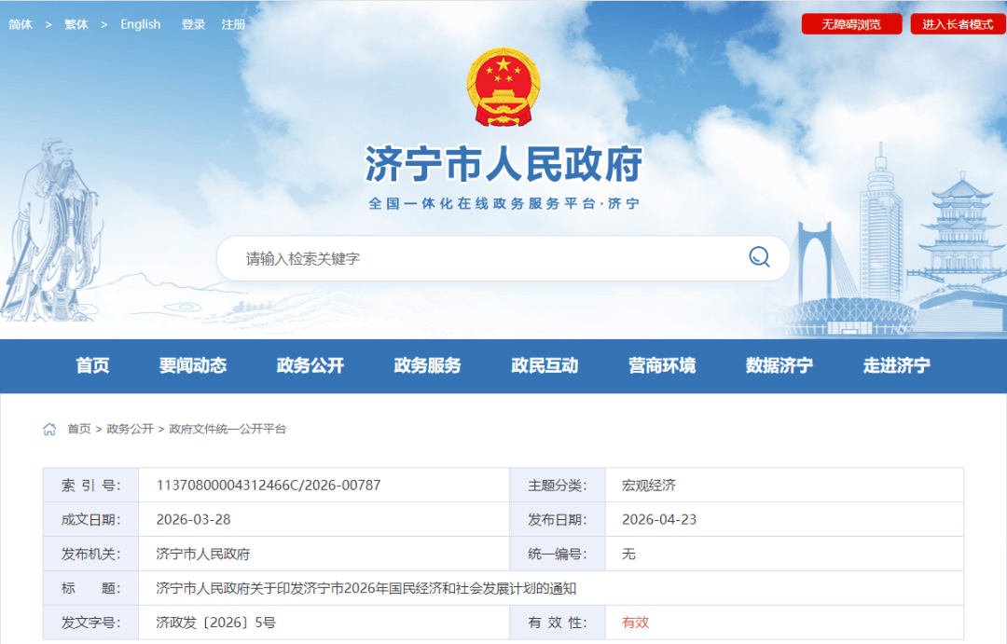Open the 注册 register link
Image resolution: width=1007 pixels, height=644 pixels.
click(233, 24)
